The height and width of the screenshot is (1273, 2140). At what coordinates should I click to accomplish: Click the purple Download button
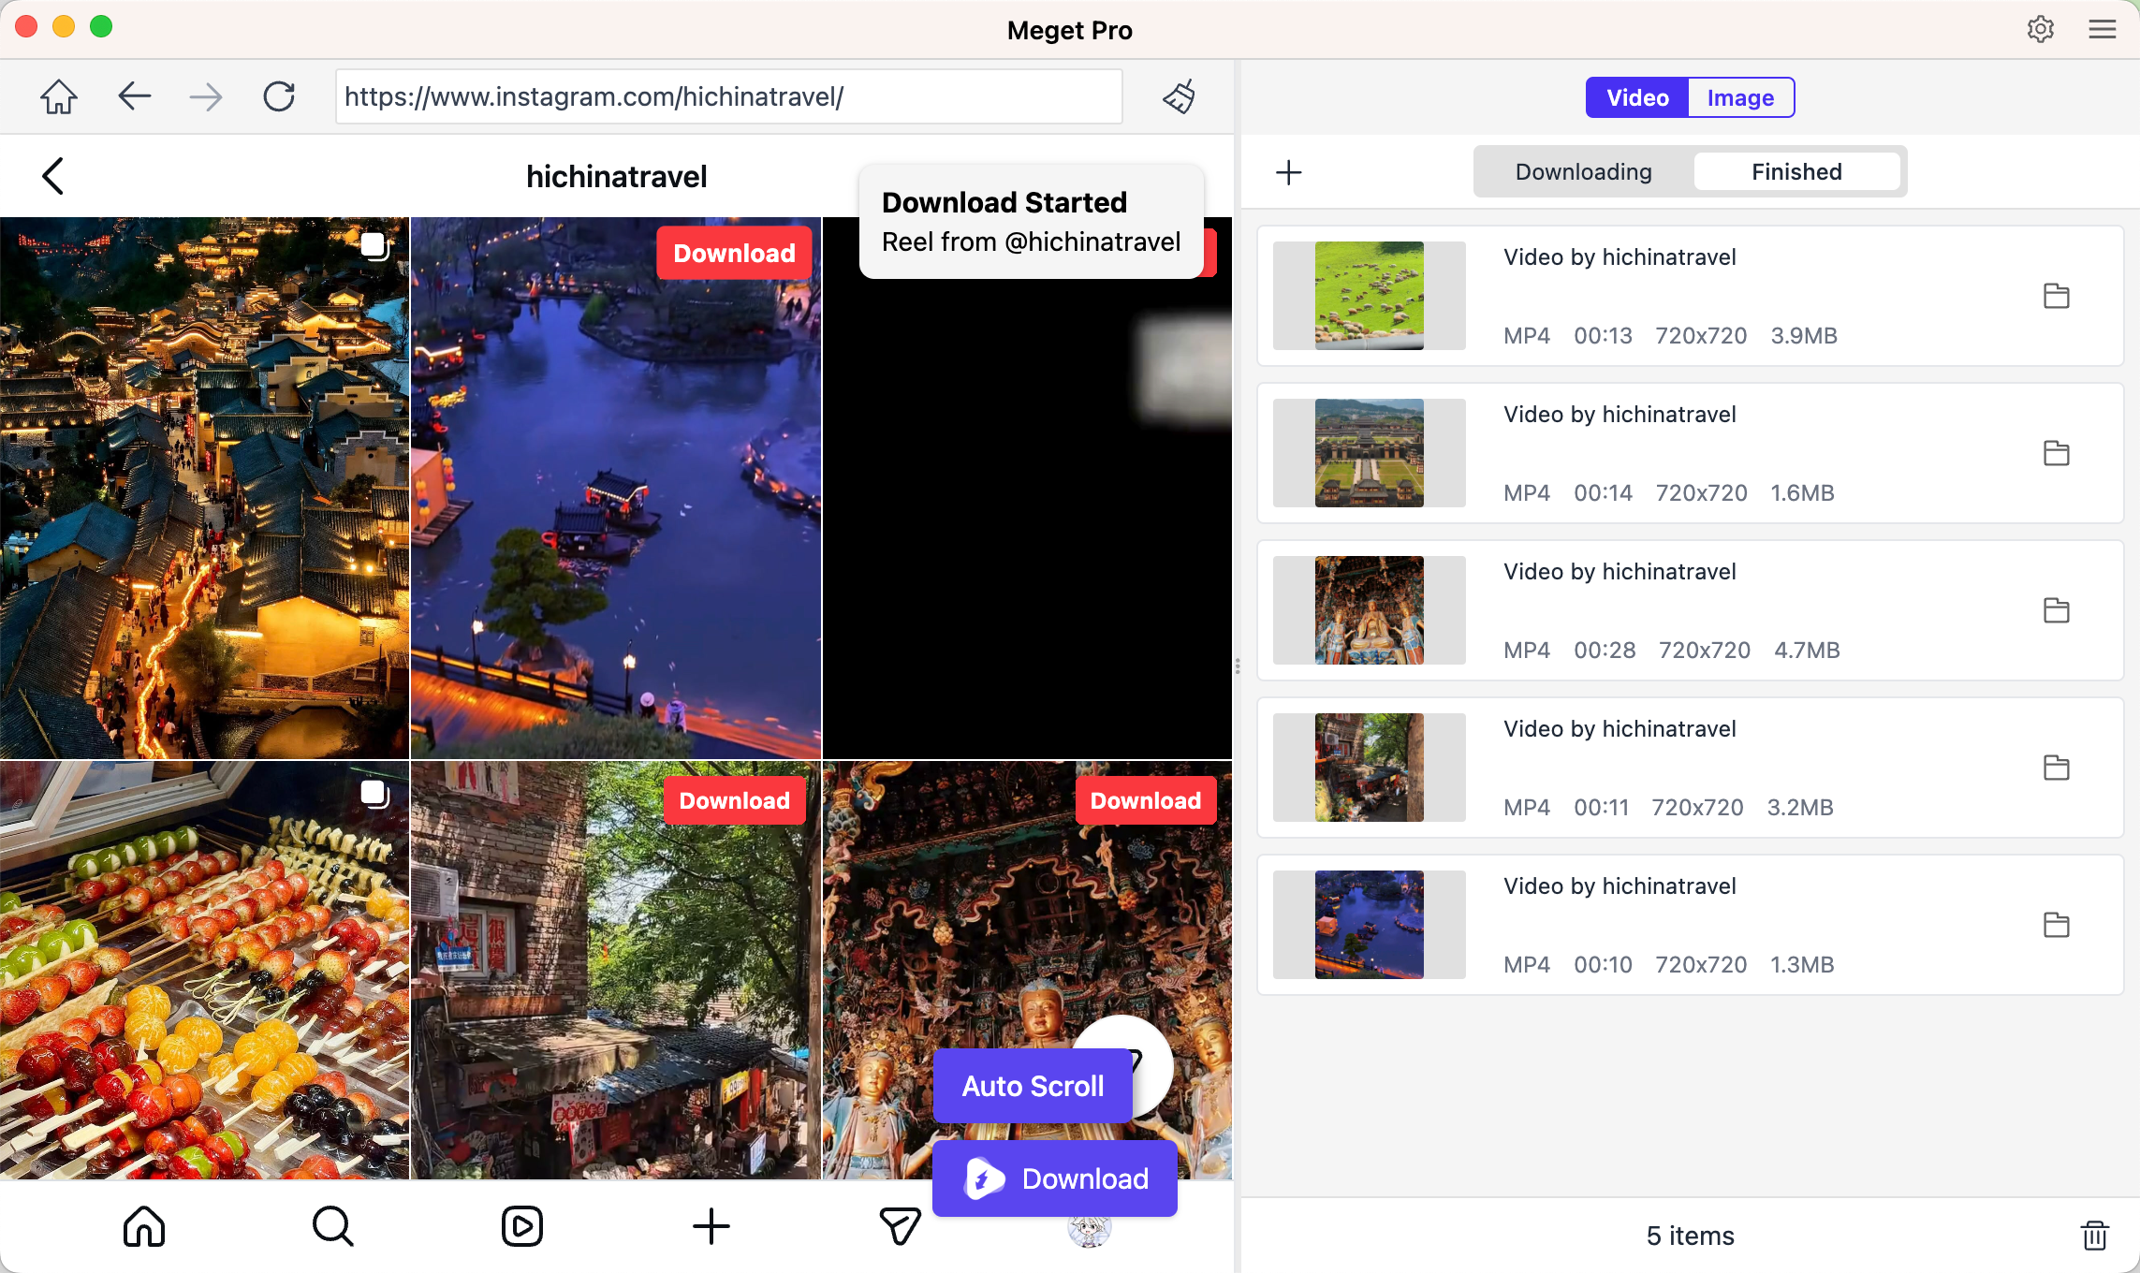pyautogui.click(x=1055, y=1178)
